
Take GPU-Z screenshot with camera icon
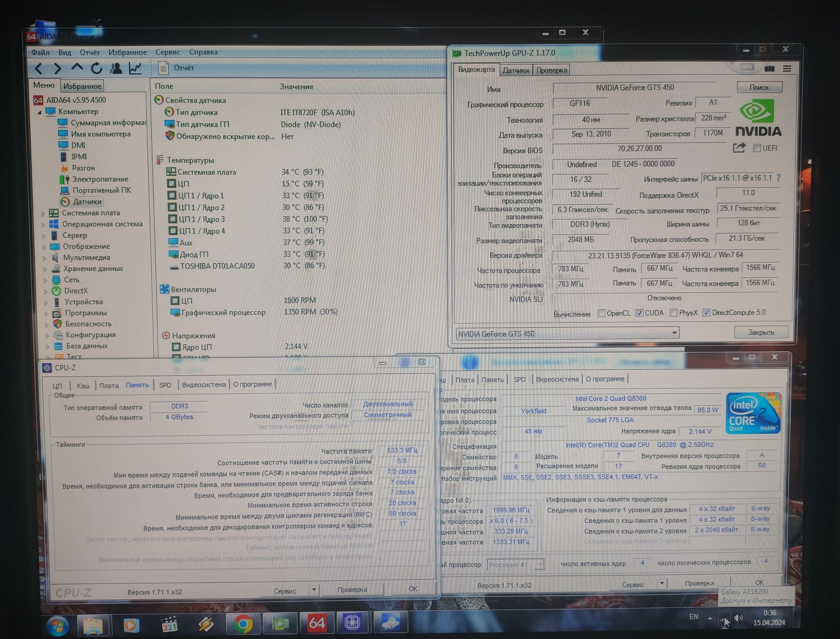click(769, 68)
